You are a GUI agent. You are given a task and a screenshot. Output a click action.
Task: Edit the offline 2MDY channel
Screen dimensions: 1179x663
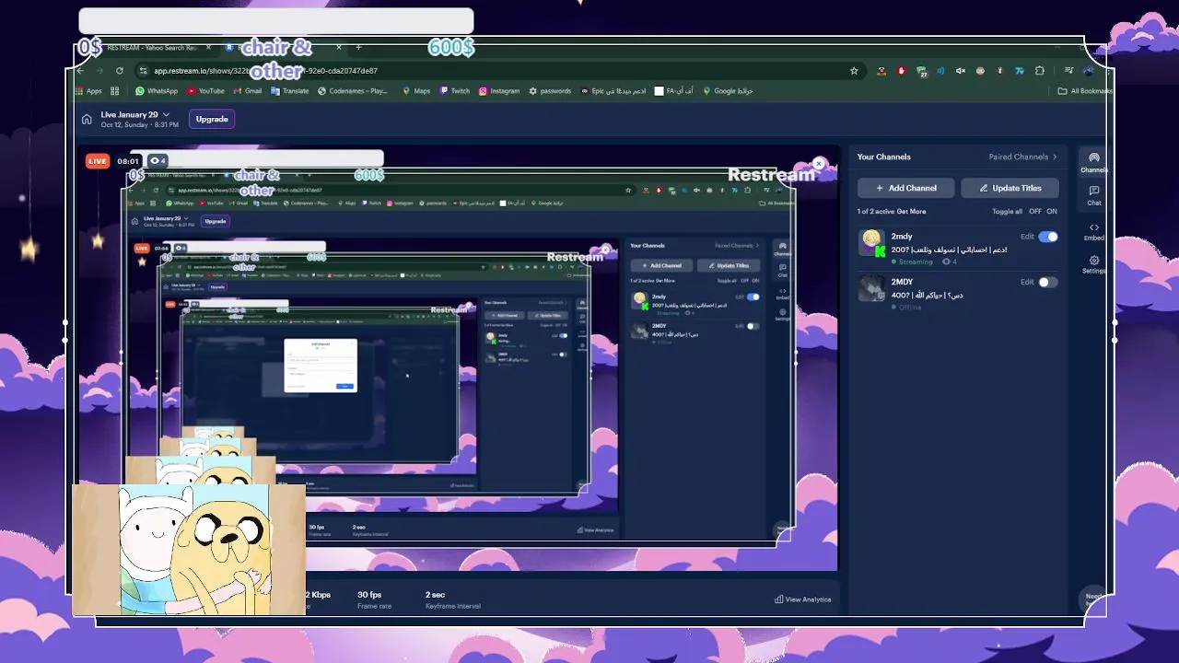[1027, 282]
